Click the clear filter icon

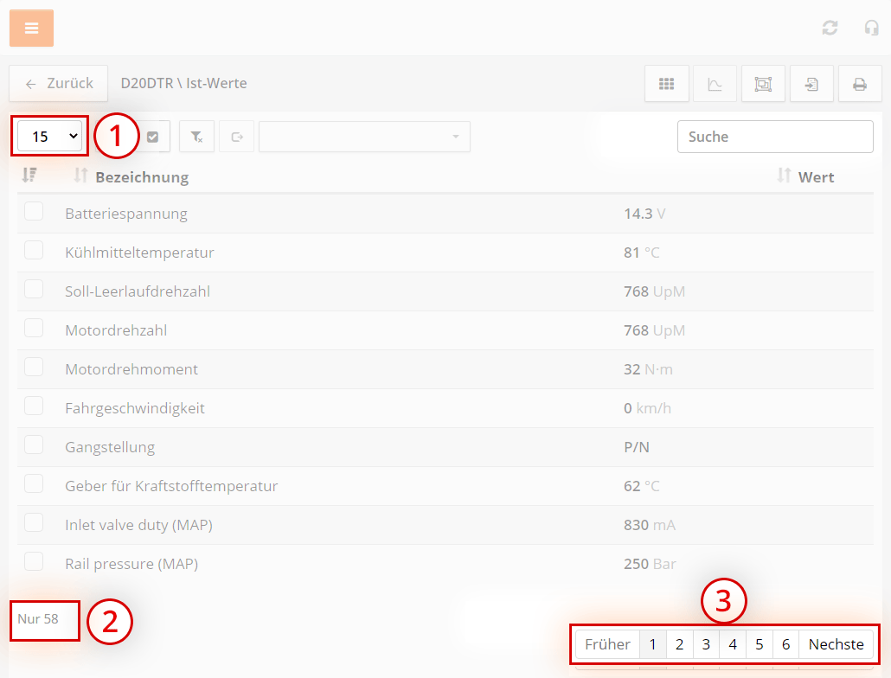pyautogui.click(x=196, y=137)
